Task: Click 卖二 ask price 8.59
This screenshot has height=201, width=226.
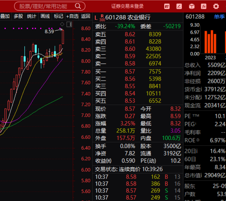Action: tap(130, 56)
